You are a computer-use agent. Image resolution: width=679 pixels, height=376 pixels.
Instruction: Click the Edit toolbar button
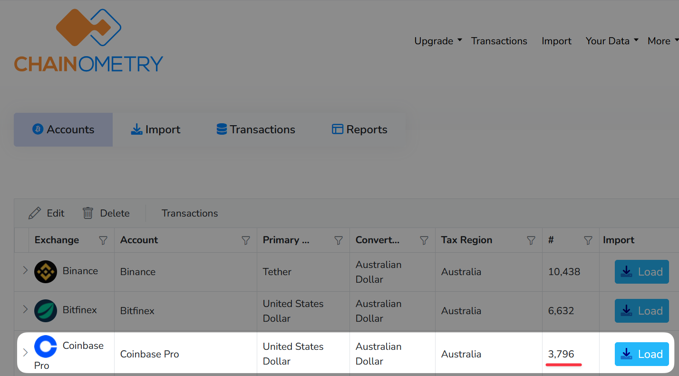tap(47, 213)
